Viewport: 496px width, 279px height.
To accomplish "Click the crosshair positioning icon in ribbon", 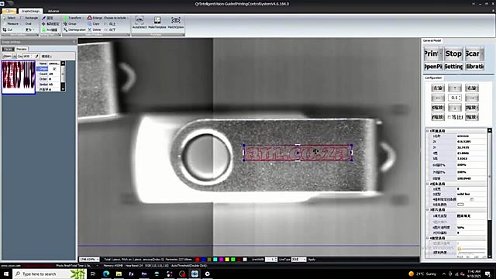I will (43, 24).
